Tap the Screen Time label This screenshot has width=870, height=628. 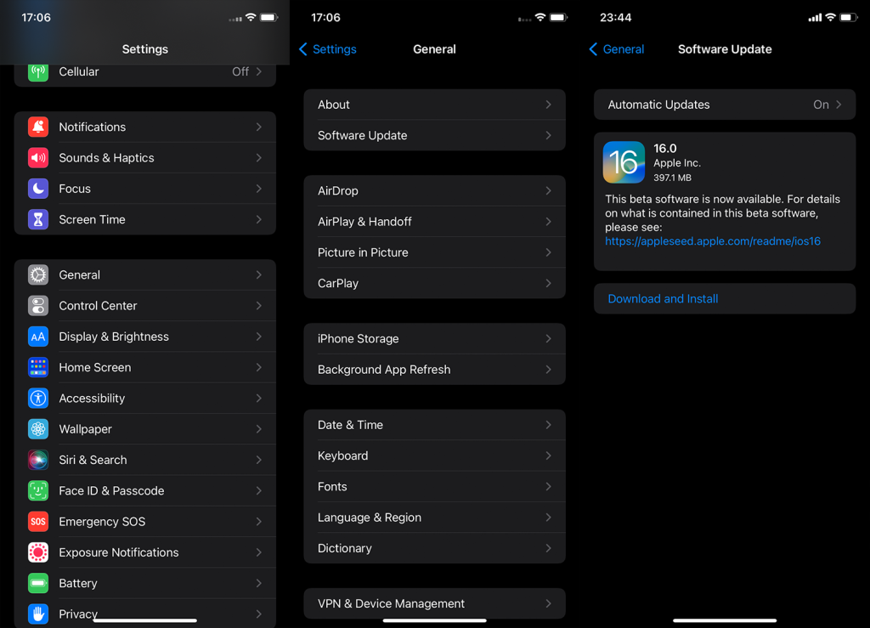92,220
